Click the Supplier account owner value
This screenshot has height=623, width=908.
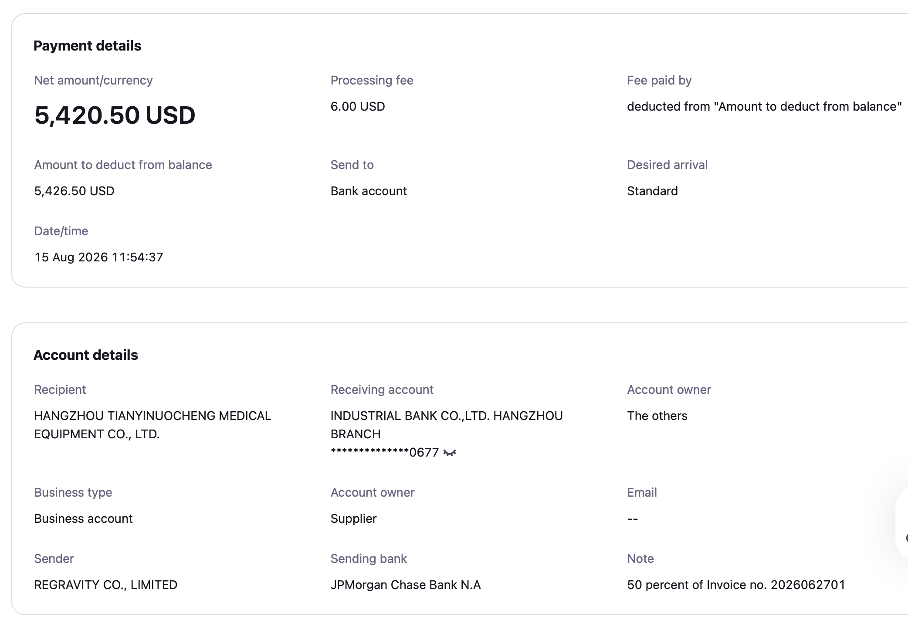tap(353, 518)
